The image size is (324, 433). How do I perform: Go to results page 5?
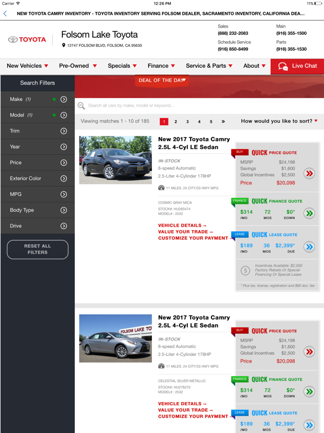click(x=211, y=122)
